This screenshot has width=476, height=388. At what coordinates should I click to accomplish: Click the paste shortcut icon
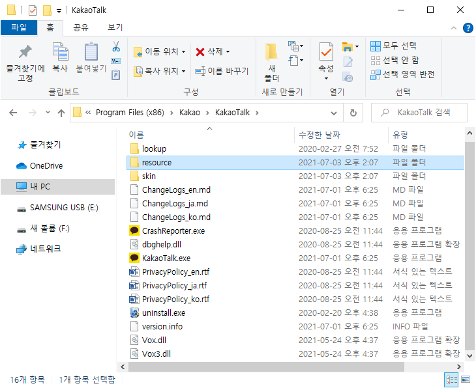tap(116, 75)
